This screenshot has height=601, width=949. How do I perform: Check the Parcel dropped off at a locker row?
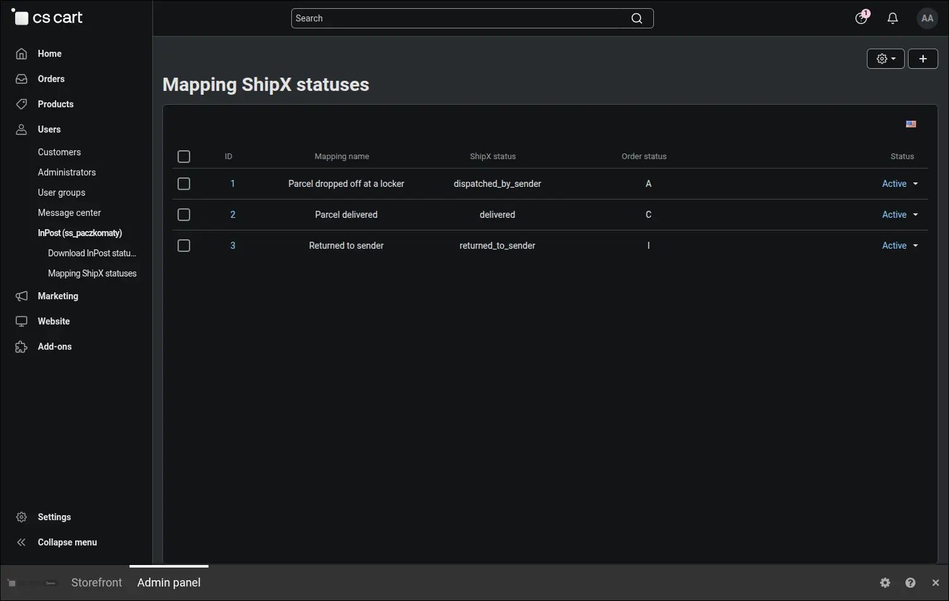[x=184, y=184]
